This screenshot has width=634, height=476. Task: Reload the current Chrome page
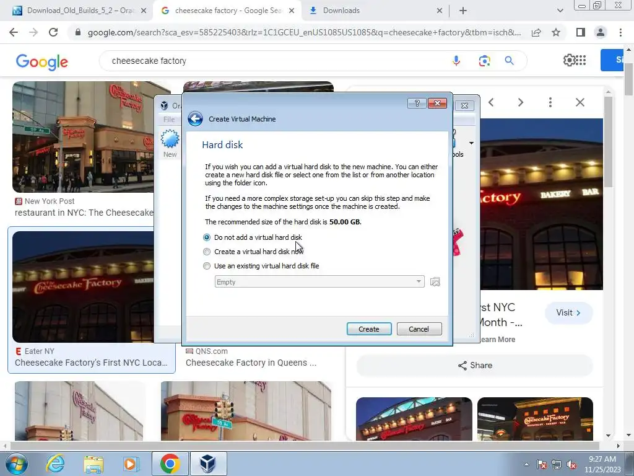click(53, 32)
